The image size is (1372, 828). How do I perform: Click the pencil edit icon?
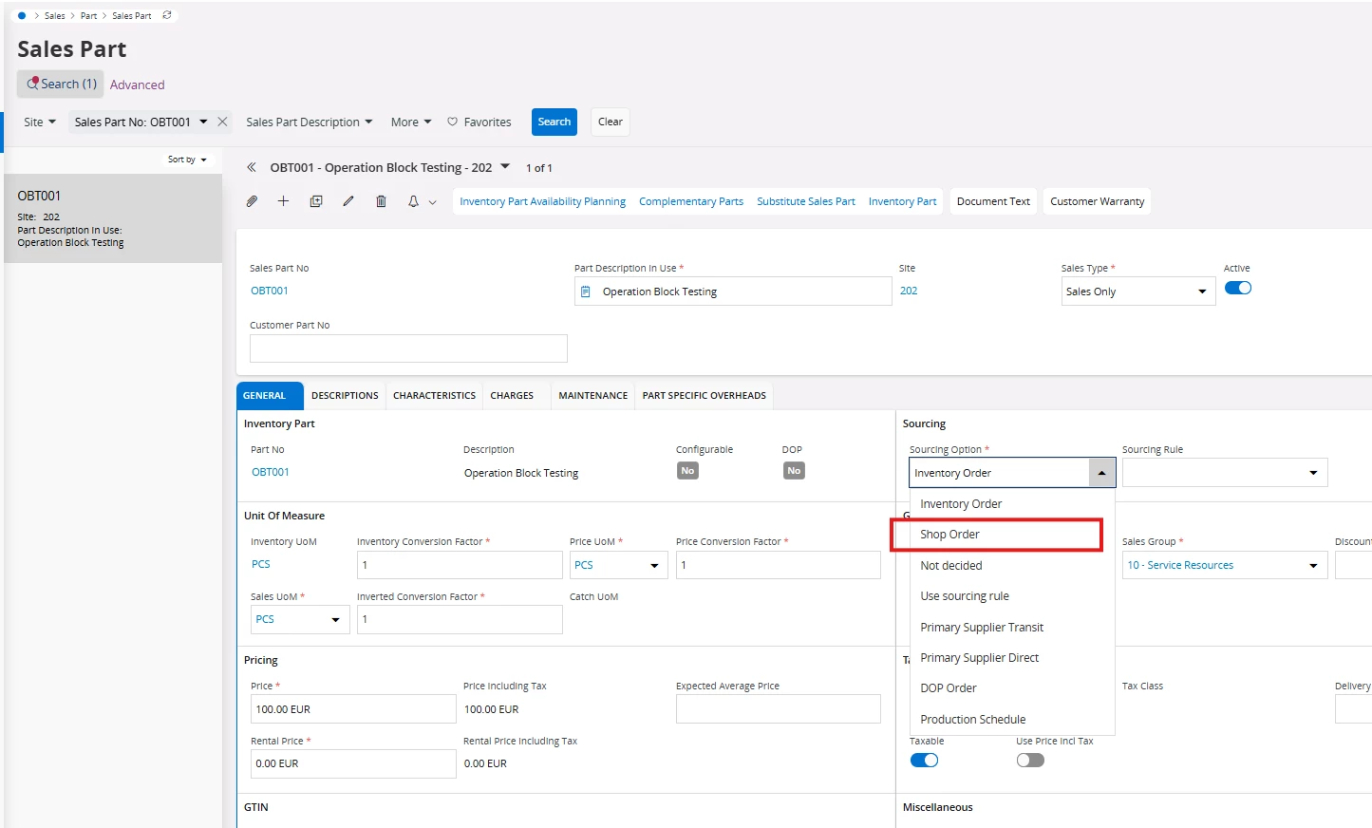click(348, 201)
